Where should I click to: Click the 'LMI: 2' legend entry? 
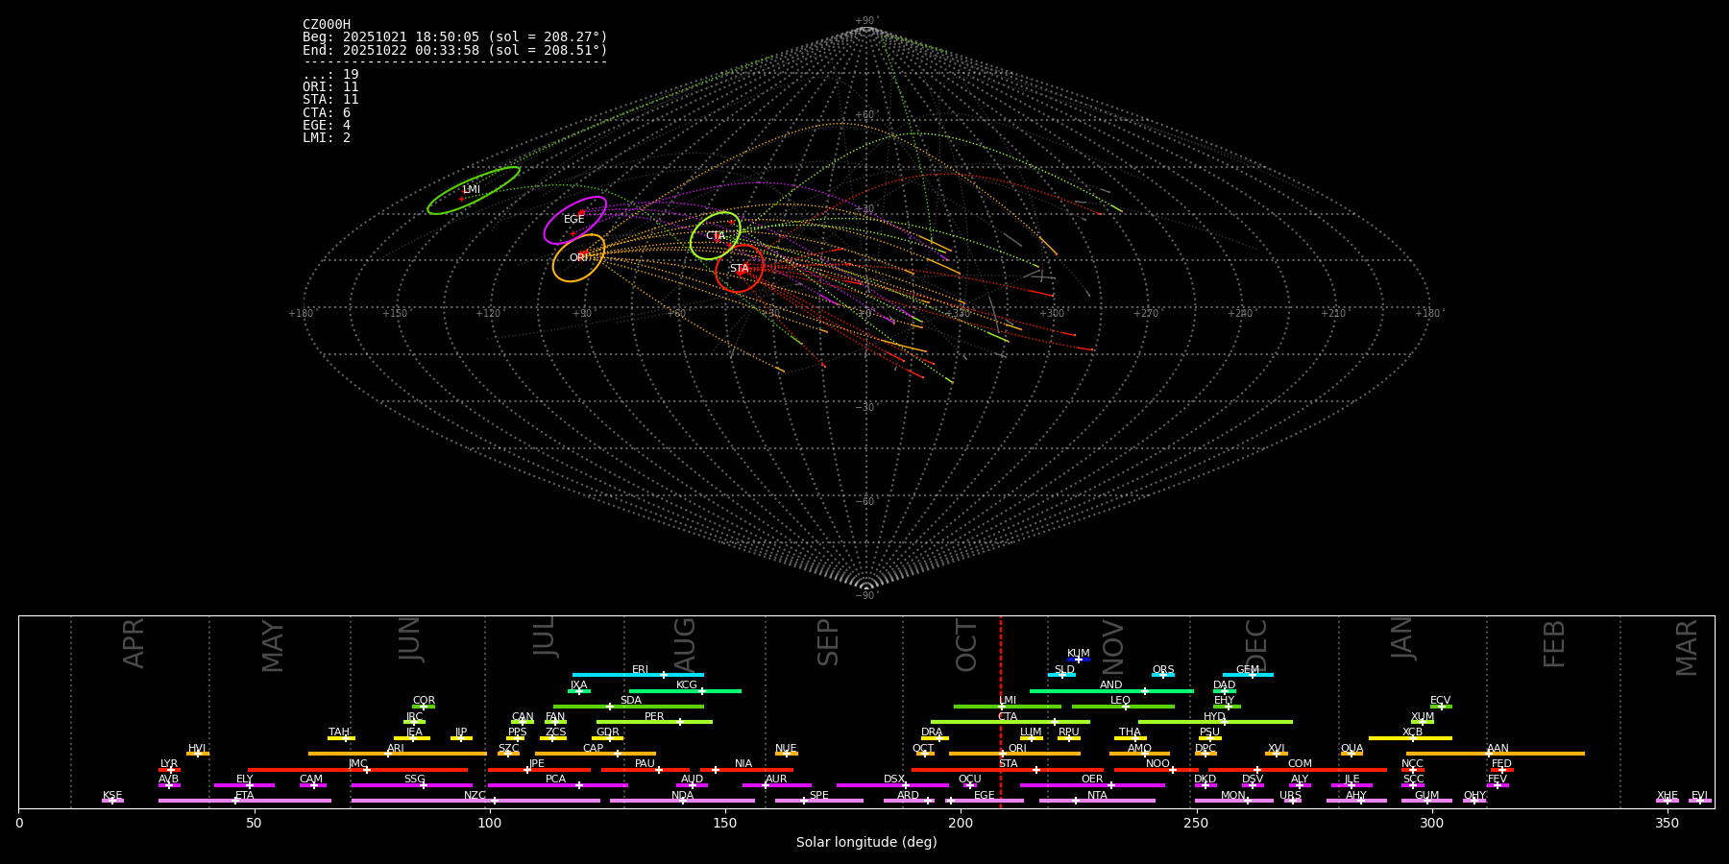[327, 138]
